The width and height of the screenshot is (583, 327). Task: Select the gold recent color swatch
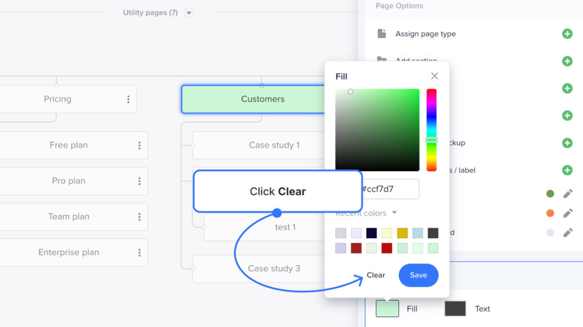click(402, 233)
